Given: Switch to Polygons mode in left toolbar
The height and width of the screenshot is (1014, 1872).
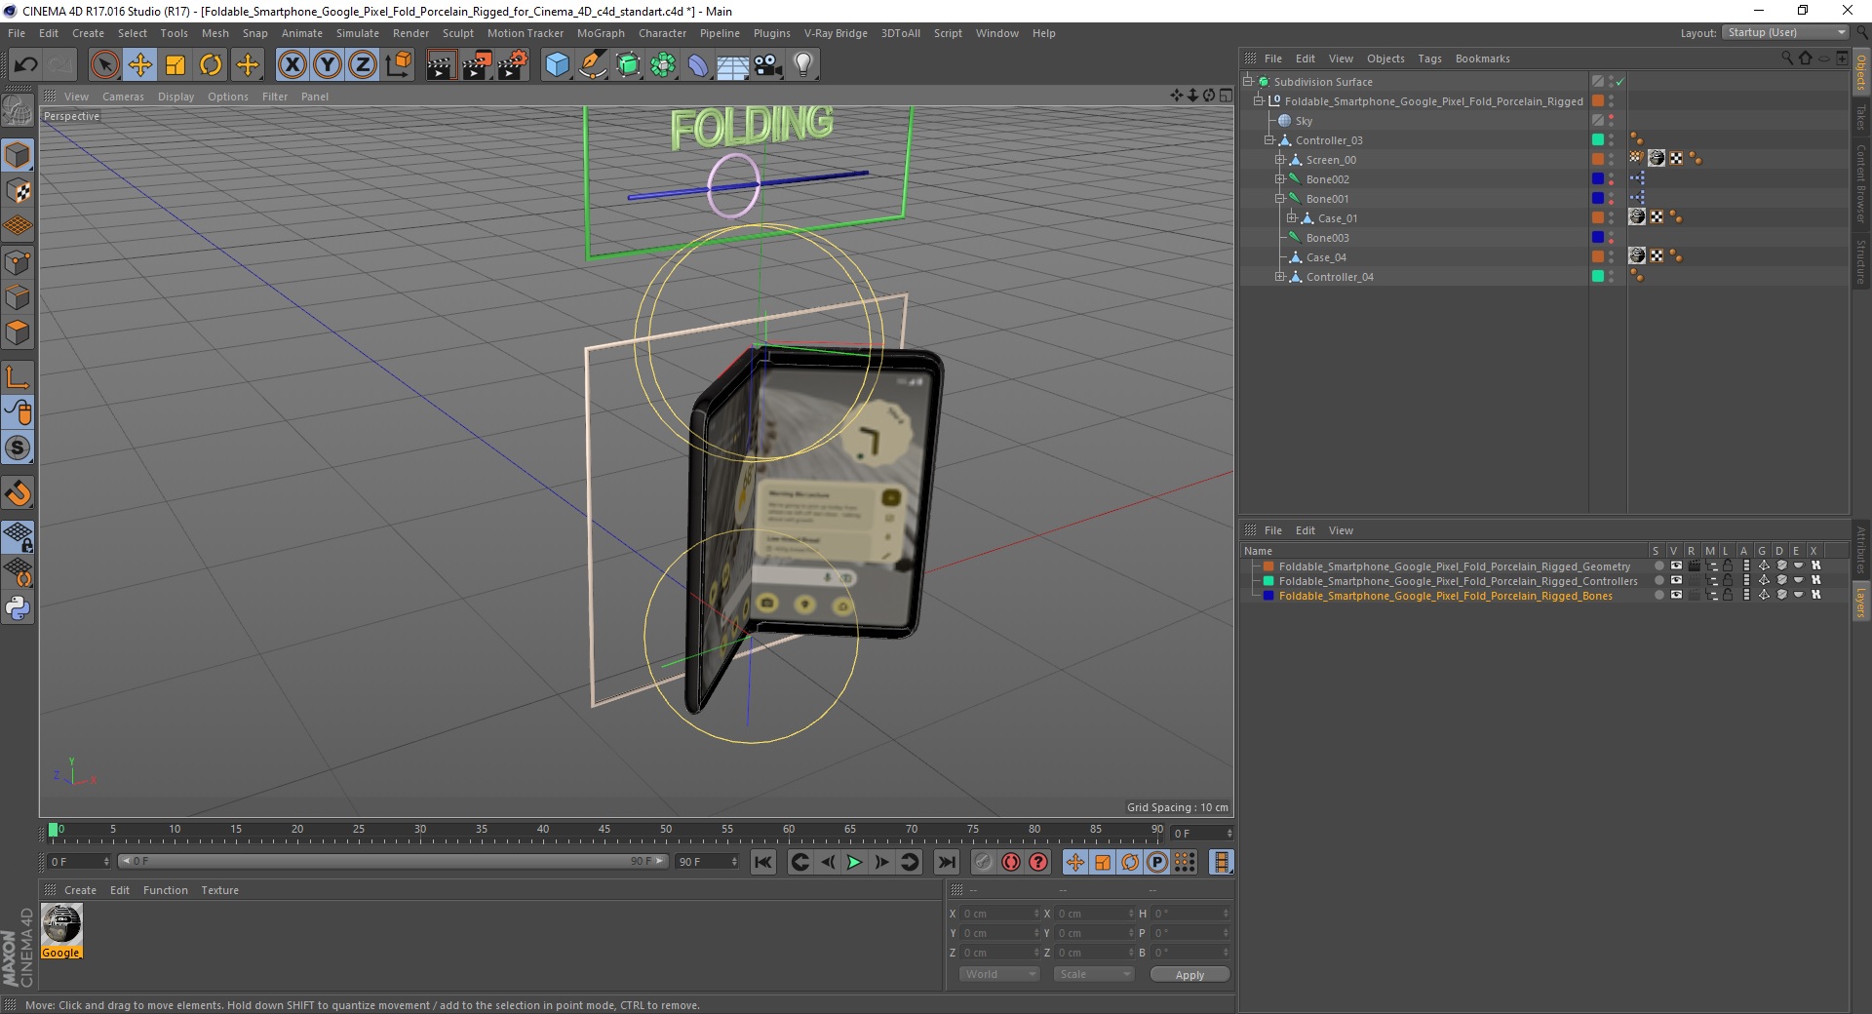Looking at the screenshot, I should (18, 332).
